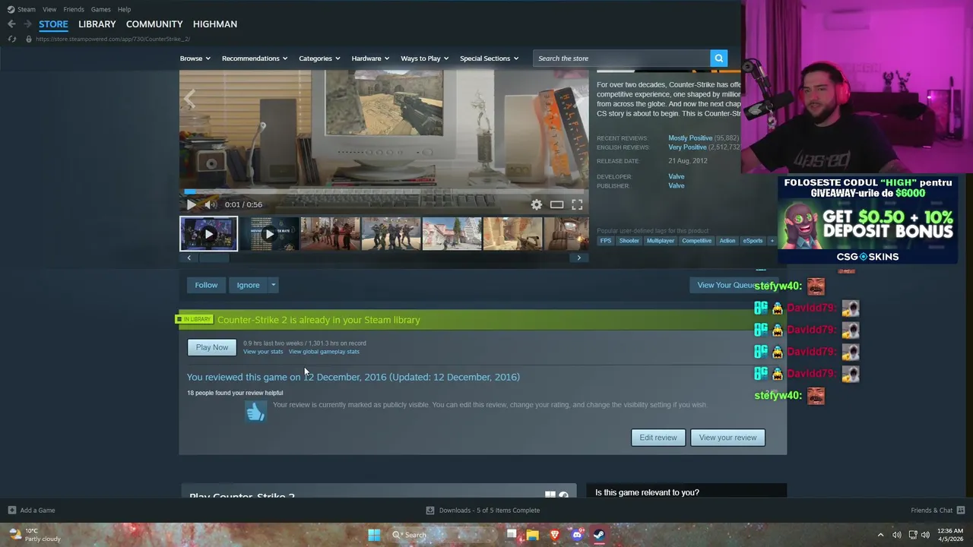This screenshot has width=973, height=547.
Task: Reload the page with the refresh icon
Action: coord(11,39)
